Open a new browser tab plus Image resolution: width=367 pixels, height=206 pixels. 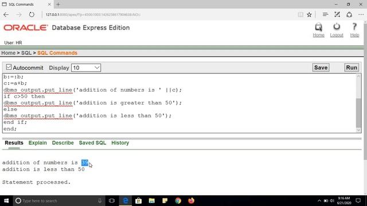58,4
